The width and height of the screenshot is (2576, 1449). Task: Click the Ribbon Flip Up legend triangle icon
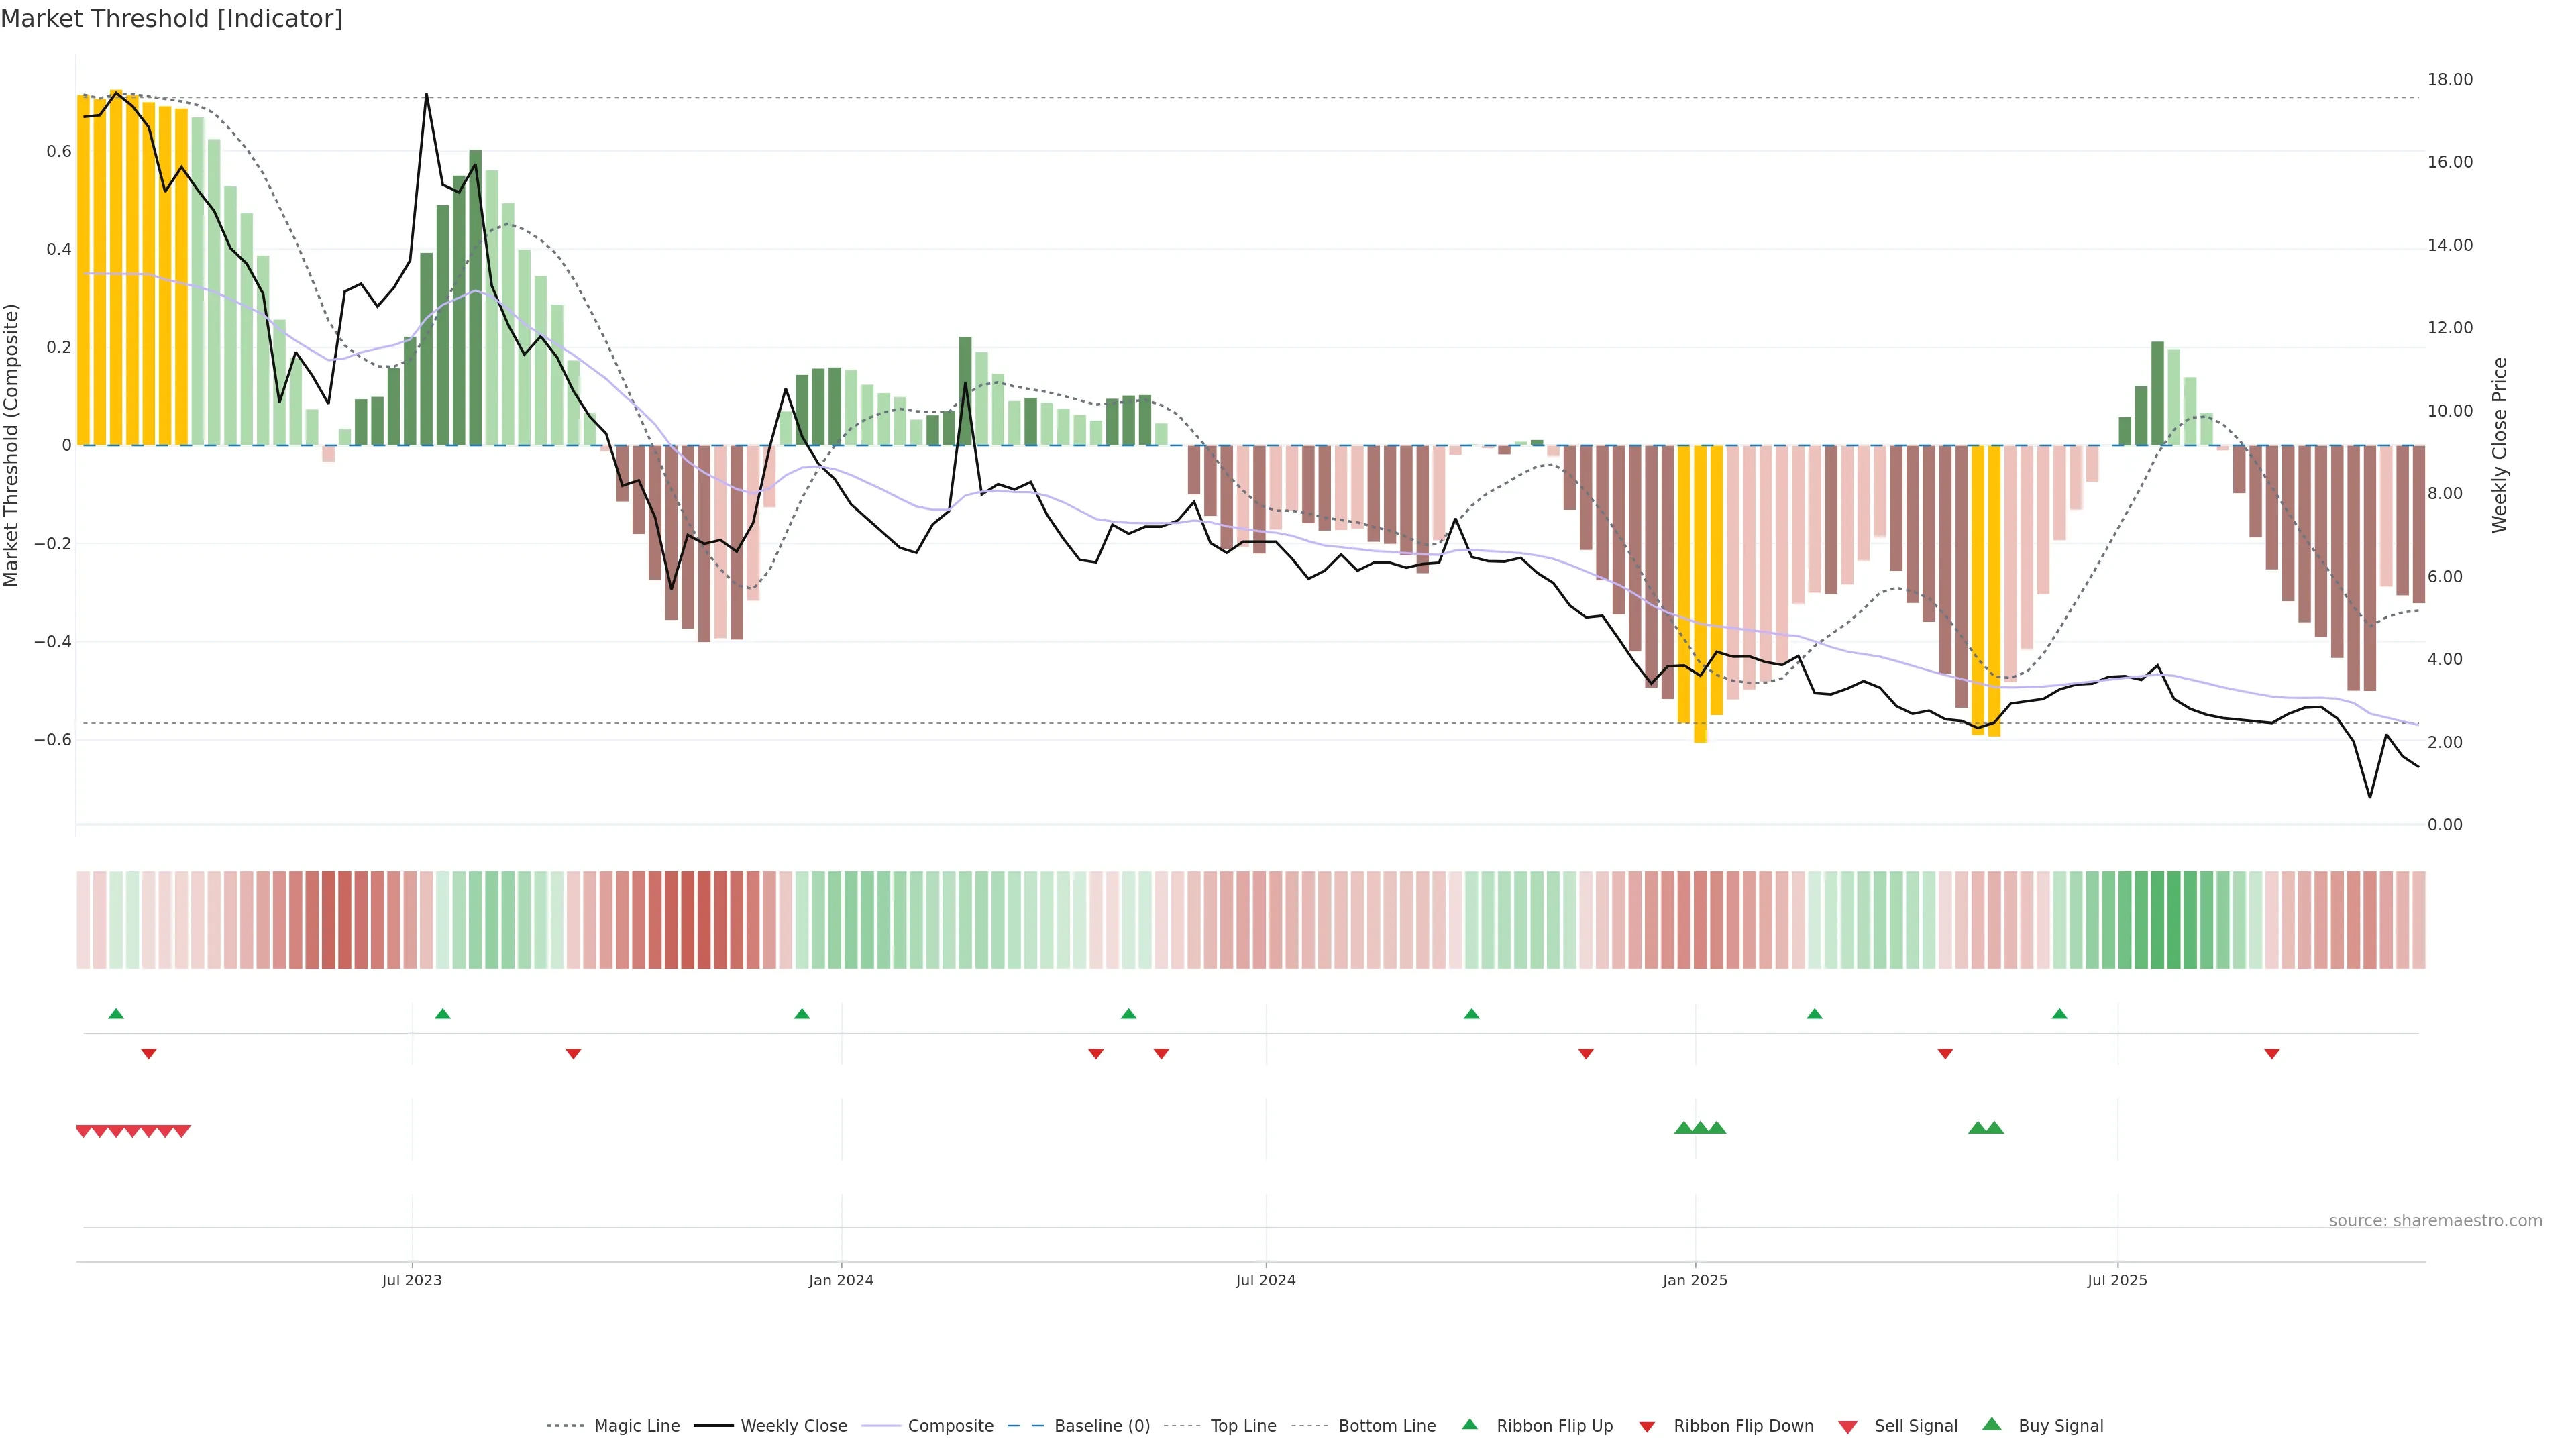(x=1469, y=1424)
